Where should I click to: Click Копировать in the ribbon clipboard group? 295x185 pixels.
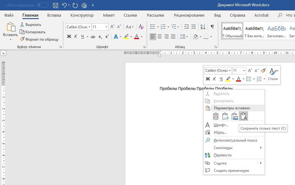33,32
